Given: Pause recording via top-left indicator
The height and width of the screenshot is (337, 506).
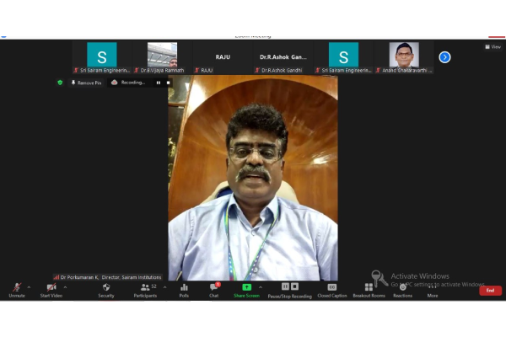Looking at the screenshot, I should point(159,83).
